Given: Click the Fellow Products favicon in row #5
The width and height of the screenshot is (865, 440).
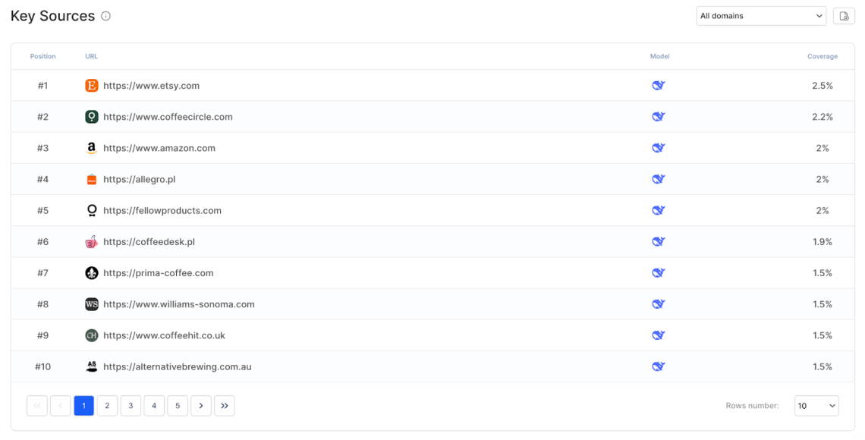Looking at the screenshot, I should coord(92,210).
